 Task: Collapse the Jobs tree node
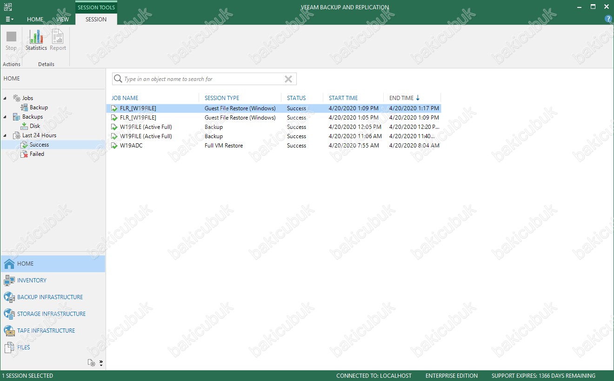pos(5,98)
